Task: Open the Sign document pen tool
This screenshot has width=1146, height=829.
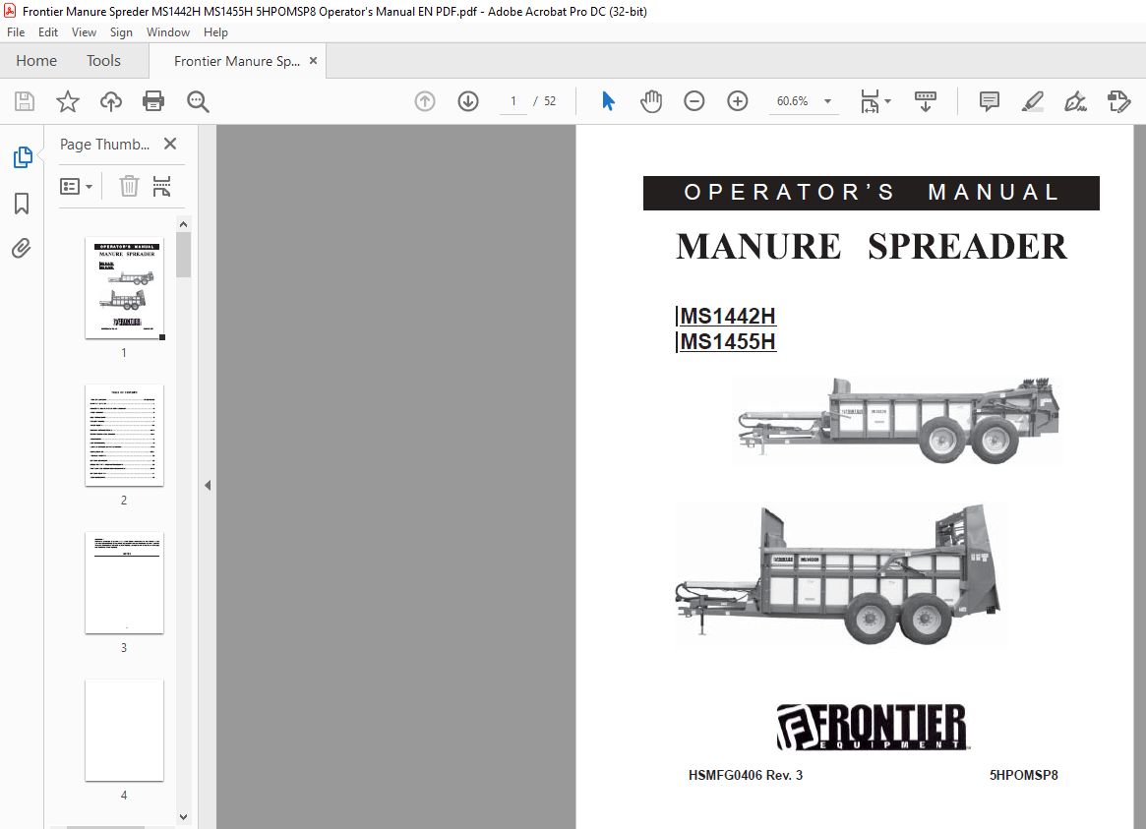Action: pyautogui.click(x=1075, y=100)
